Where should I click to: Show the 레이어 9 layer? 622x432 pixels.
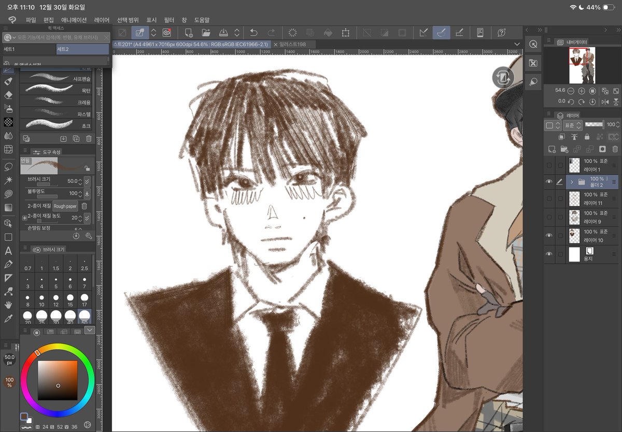[x=549, y=217]
